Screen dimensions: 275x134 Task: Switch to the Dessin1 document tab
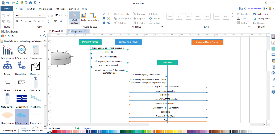56,31
